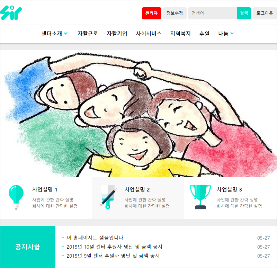The width and height of the screenshot is (277, 268).
Task: Open 정보수정 to edit profile
Action: (175, 13)
